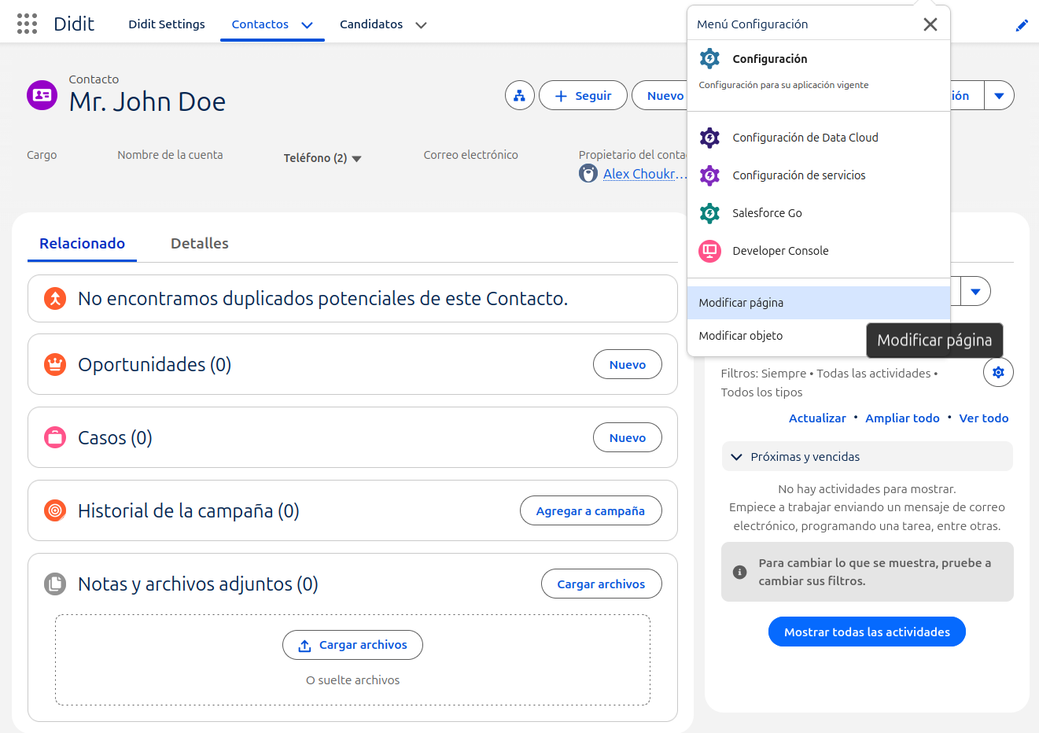Click the Oportunidades crown icon

(x=55, y=365)
